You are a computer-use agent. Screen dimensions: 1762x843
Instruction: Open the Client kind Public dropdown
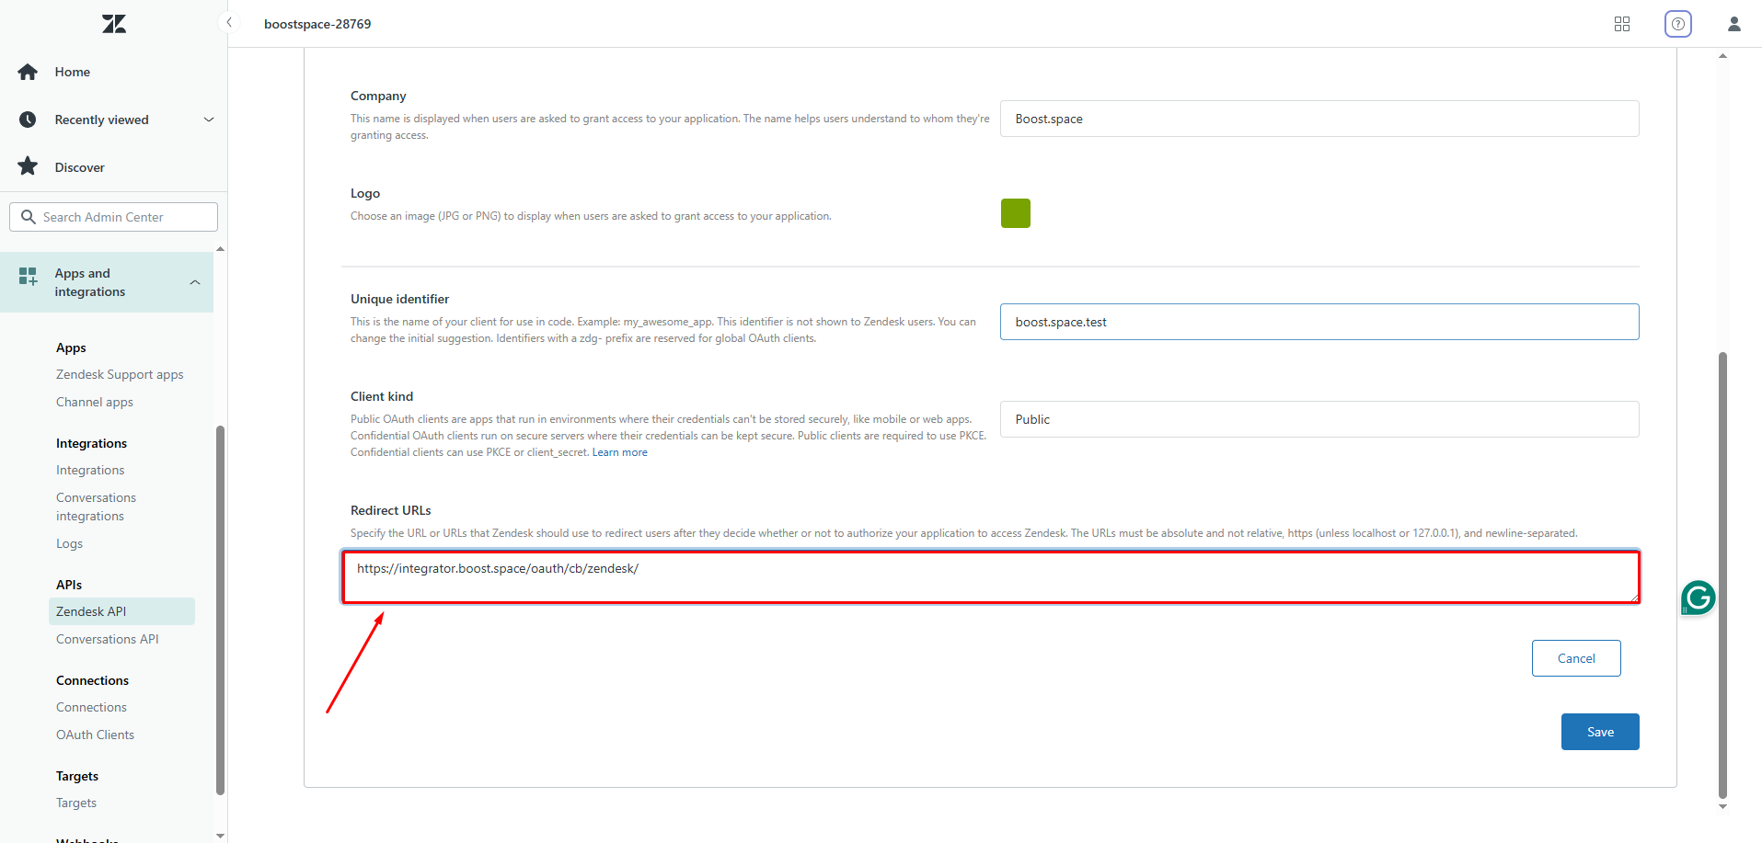pyautogui.click(x=1319, y=419)
